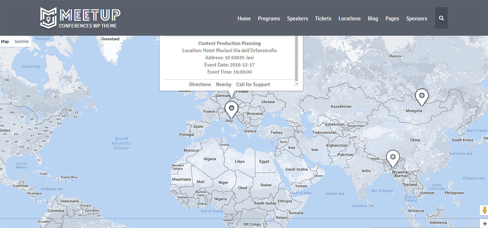This screenshot has height=228, width=488.
Task: Click the Event Time 16:00:00 text
Action: click(x=229, y=72)
